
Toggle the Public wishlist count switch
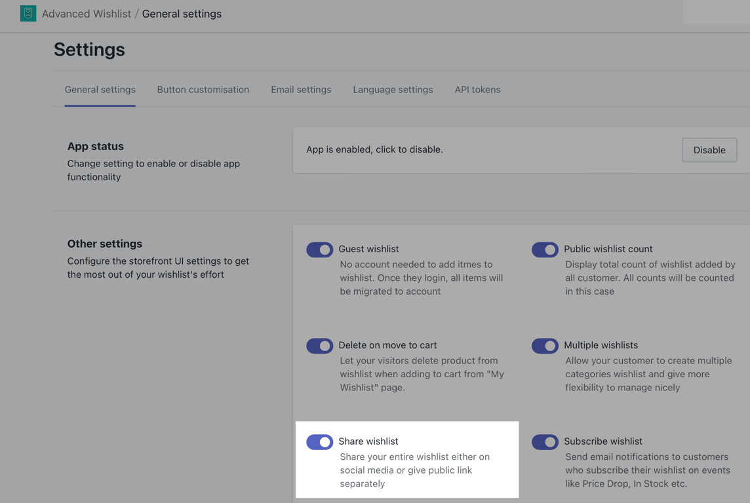(x=545, y=250)
